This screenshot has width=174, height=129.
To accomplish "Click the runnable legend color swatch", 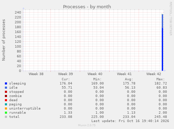I will 6,113.
